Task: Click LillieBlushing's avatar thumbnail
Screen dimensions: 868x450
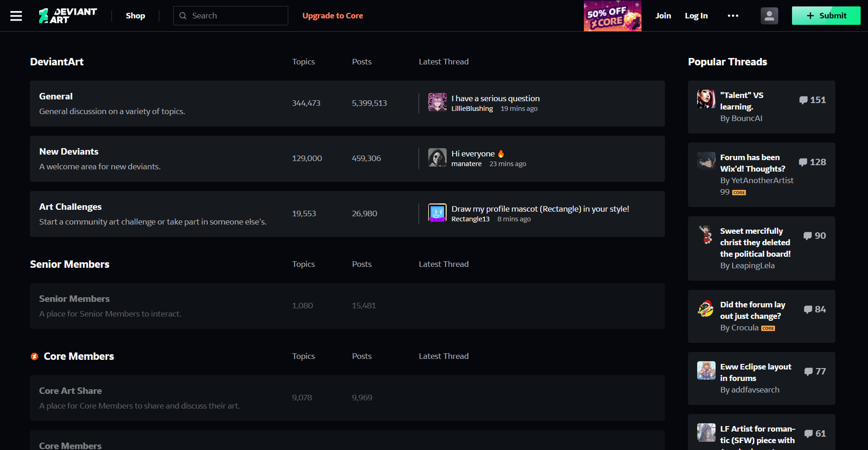Action: (x=437, y=102)
